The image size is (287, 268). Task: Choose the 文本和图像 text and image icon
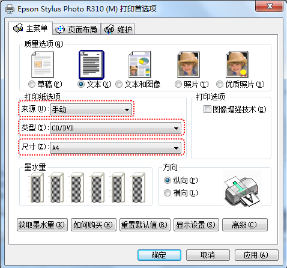tap(140, 64)
